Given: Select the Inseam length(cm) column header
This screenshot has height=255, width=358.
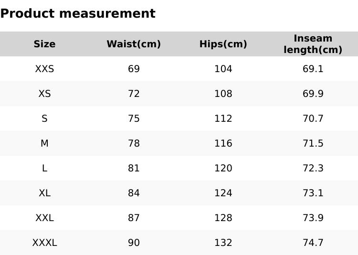Looking at the screenshot, I should (x=313, y=44).
